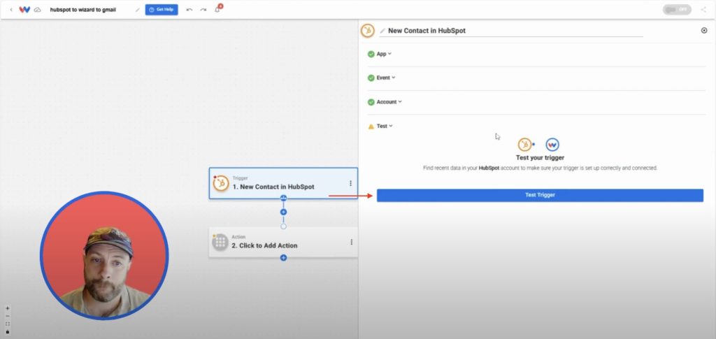Screen dimensions: 716x339
Task: Select the '2. Click to Add Action' node
Action: click(x=284, y=242)
